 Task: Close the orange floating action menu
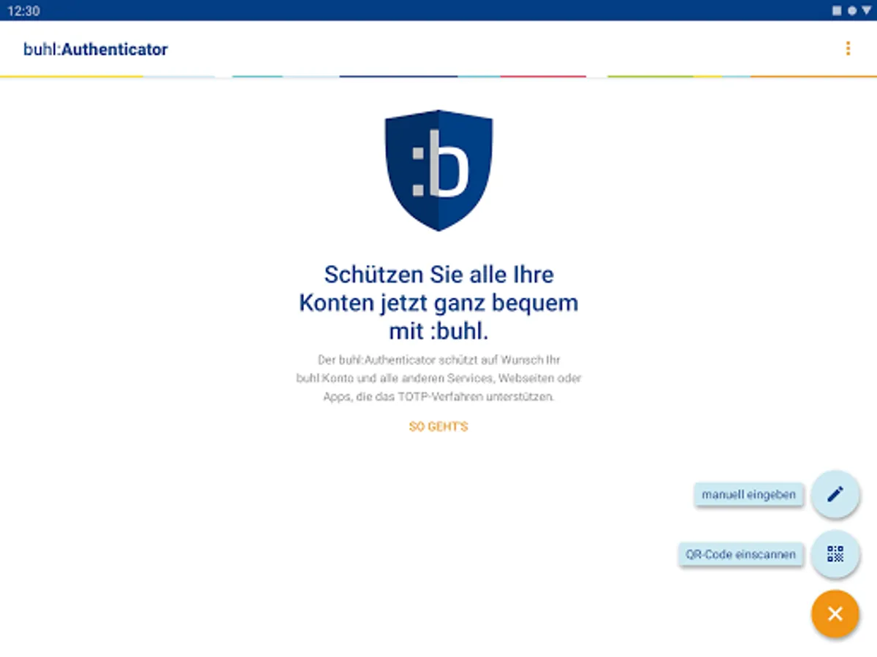point(835,614)
